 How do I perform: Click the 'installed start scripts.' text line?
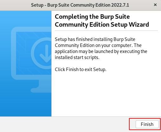[77, 57]
